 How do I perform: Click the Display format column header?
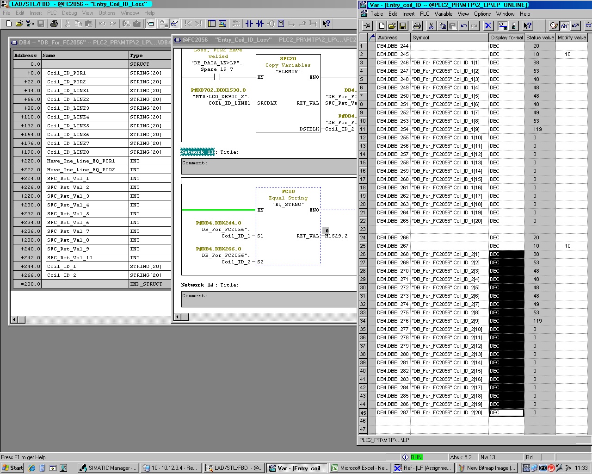pyautogui.click(x=506, y=37)
